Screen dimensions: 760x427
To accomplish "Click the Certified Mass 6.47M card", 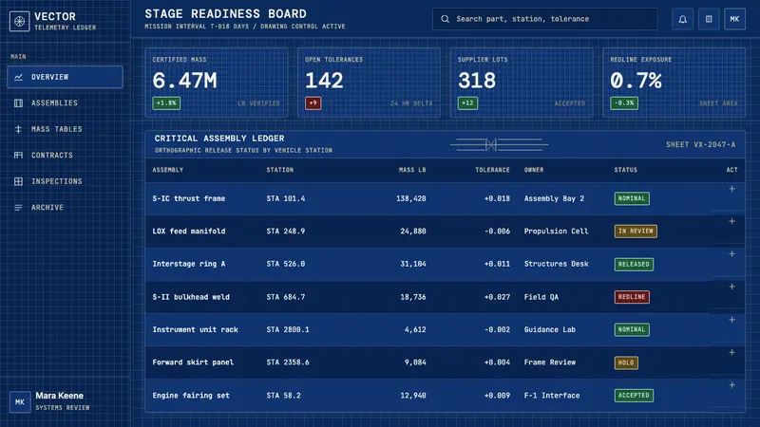I will coord(217,83).
